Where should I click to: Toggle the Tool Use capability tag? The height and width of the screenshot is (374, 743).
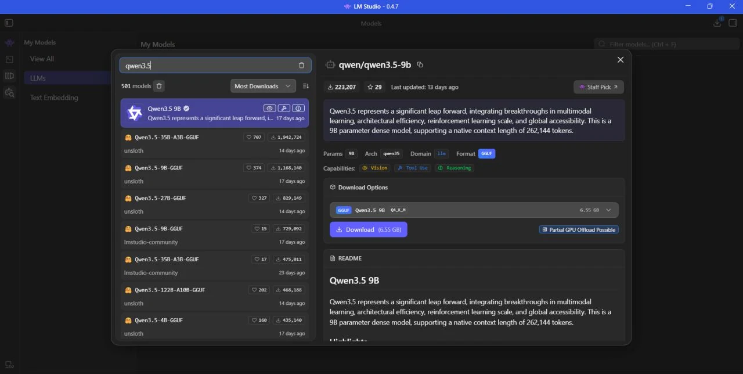(x=413, y=168)
